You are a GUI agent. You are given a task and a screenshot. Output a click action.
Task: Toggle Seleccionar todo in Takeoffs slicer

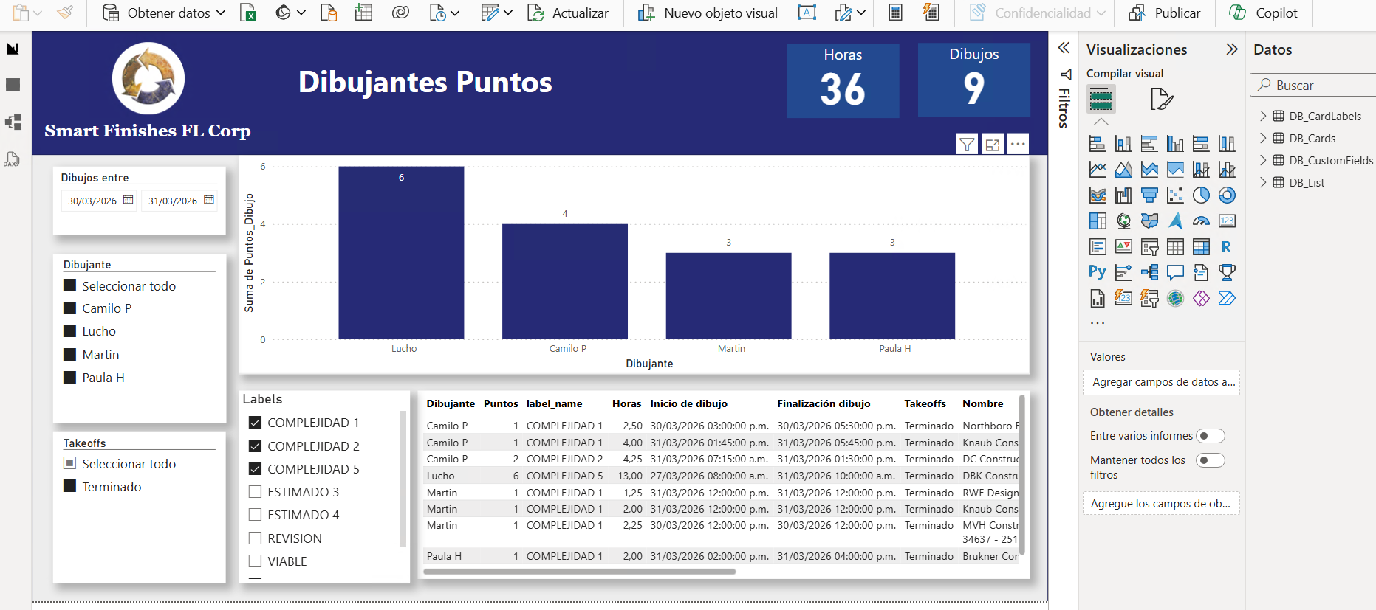(x=70, y=463)
